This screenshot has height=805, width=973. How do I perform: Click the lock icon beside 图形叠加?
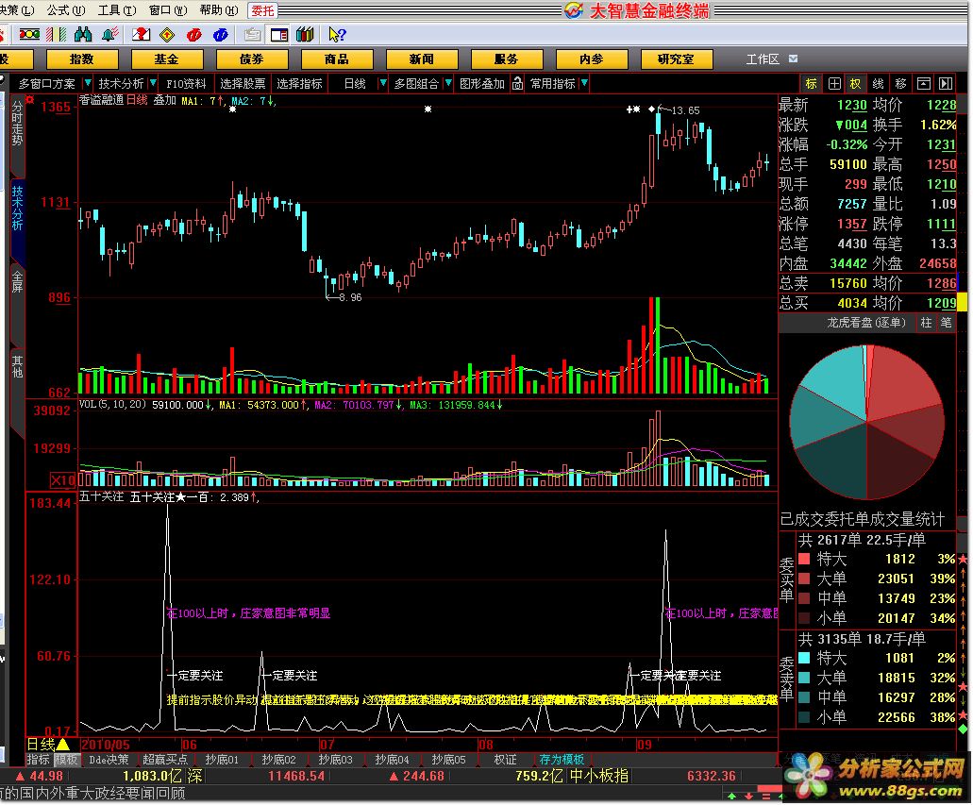point(517,83)
